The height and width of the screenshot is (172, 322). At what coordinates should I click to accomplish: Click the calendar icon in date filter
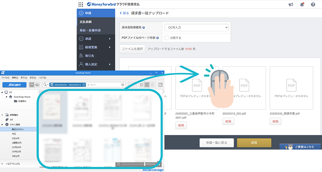[x=52, y=85]
